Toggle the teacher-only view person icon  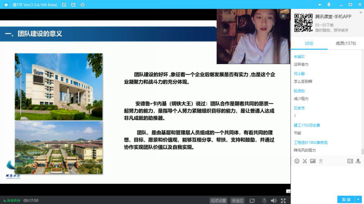click(x=358, y=161)
